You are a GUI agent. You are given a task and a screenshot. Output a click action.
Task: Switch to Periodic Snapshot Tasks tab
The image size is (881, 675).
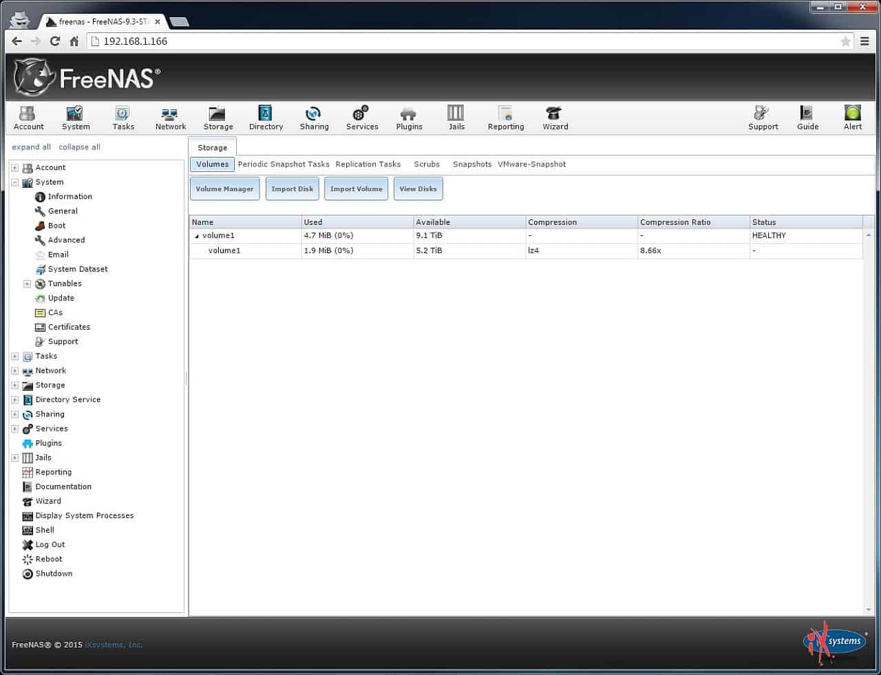click(284, 164)
